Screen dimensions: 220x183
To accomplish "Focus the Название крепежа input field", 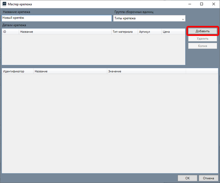I will (57, 18).
